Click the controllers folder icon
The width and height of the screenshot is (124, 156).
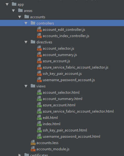coord(33,23)
